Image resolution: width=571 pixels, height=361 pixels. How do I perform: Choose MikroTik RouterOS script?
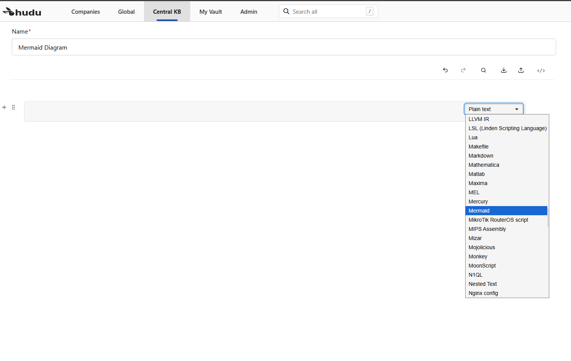pyautogui.click(x=506, y=220)
